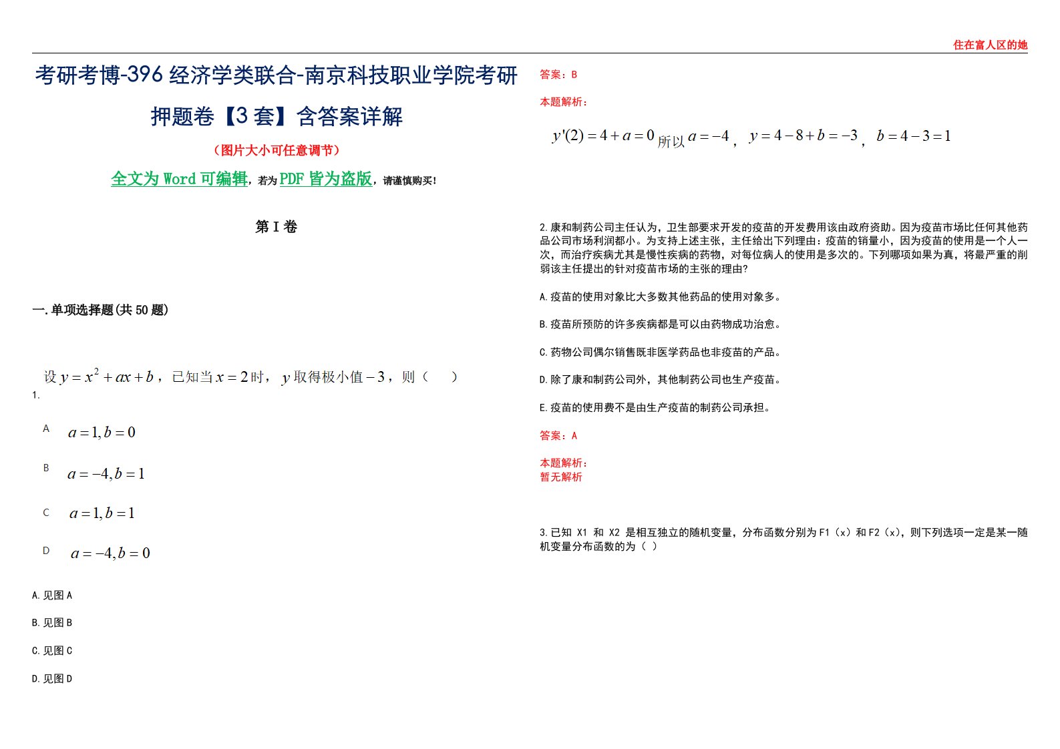Click the first 本题解析 label under 答案: B
The image size is (1060, 749).
[564, 102]
